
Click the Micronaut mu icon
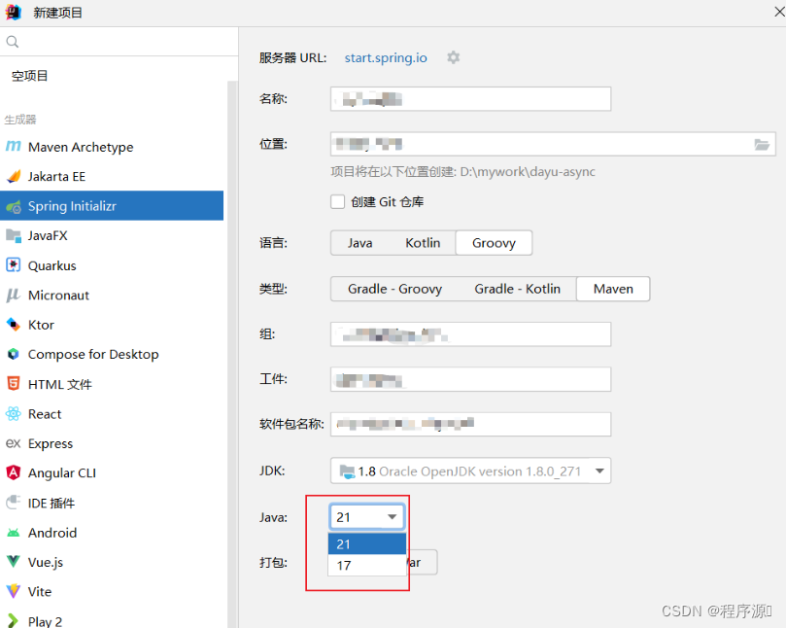pos(13,295)
